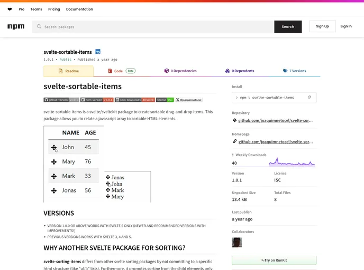Click move icon beside Mary in list

(x=108, y=196)
